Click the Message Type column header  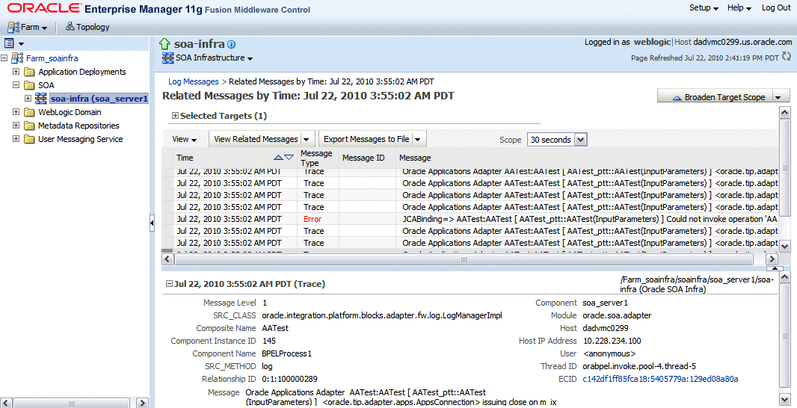pos(316,158)
